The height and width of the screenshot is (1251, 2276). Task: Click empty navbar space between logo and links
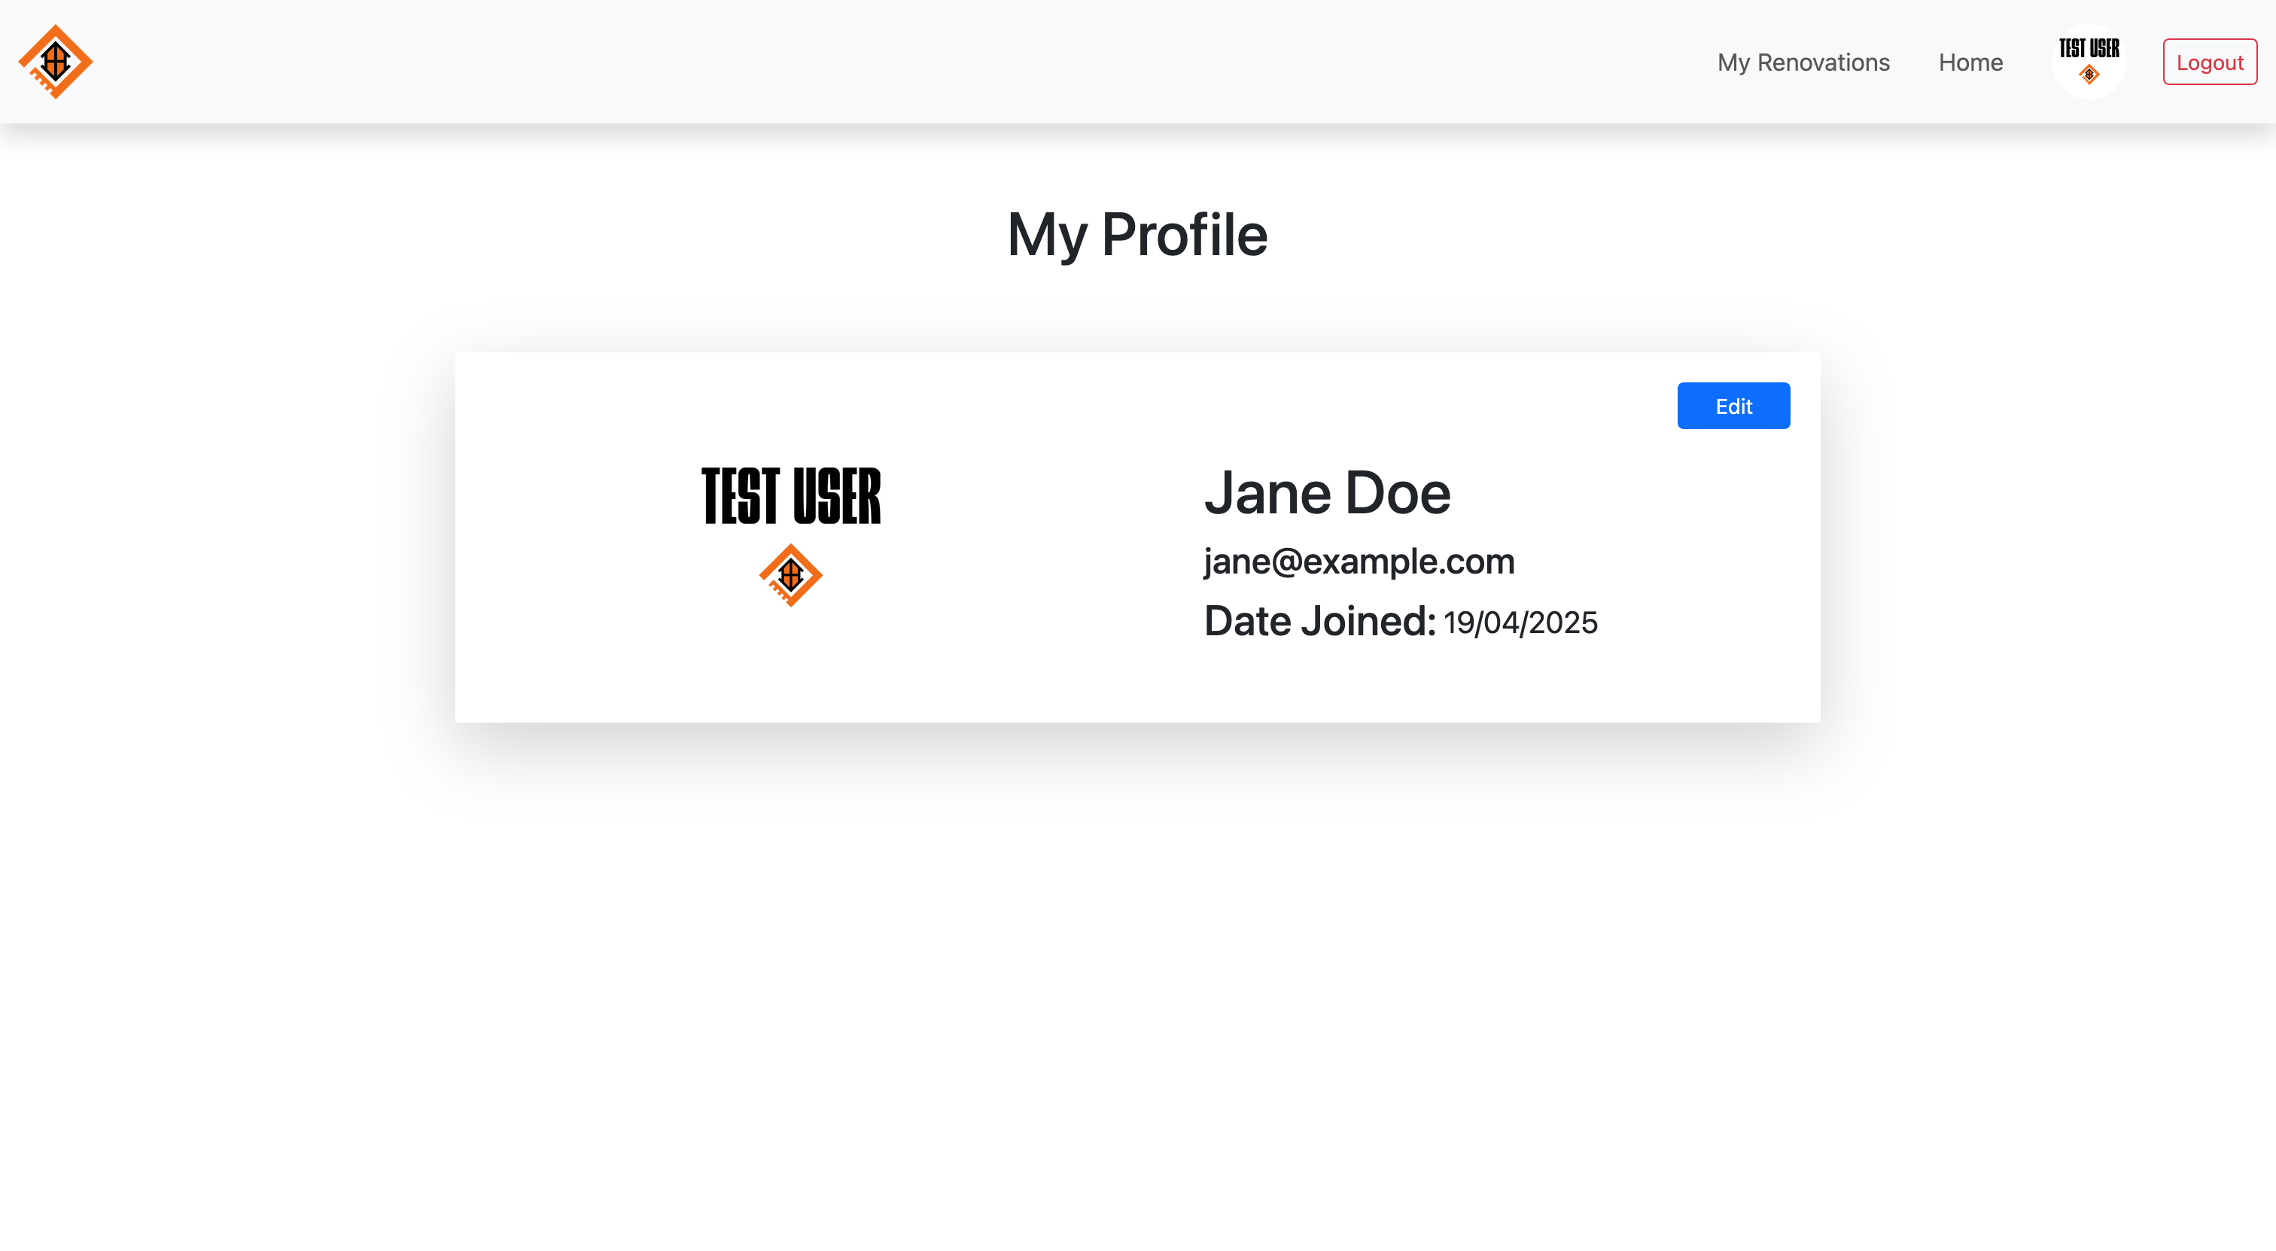tap(884, 62)
